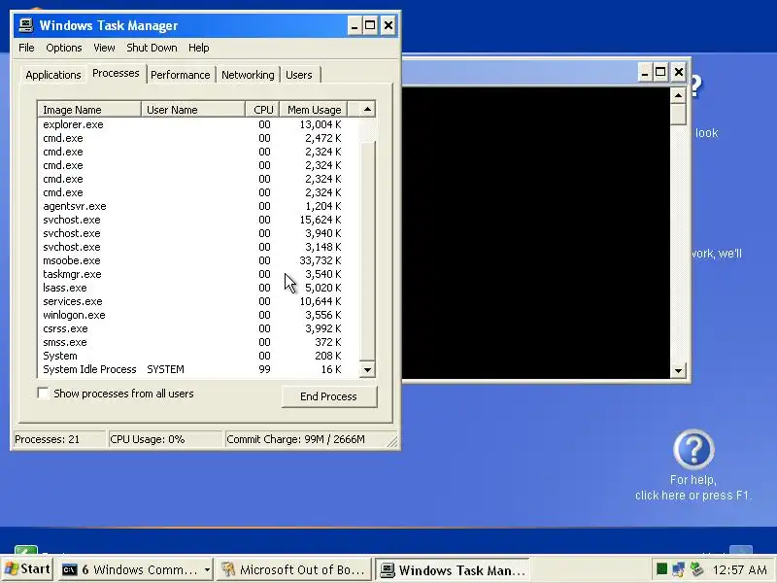Screen dimensions: 777x583
Task: Sort by Mem Usage column header
Action: tap(314, 110)
